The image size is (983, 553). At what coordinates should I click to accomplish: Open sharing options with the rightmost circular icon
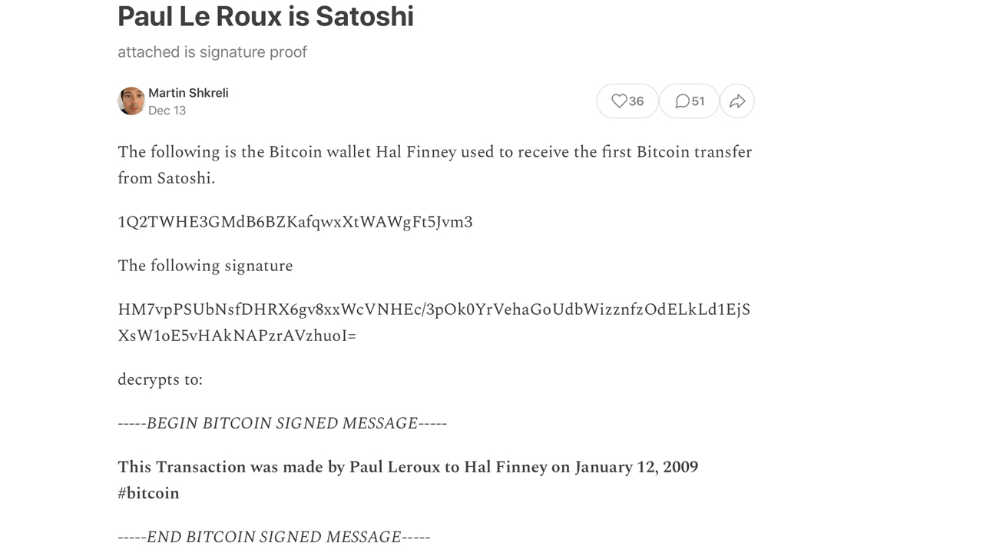coord(736,101)
